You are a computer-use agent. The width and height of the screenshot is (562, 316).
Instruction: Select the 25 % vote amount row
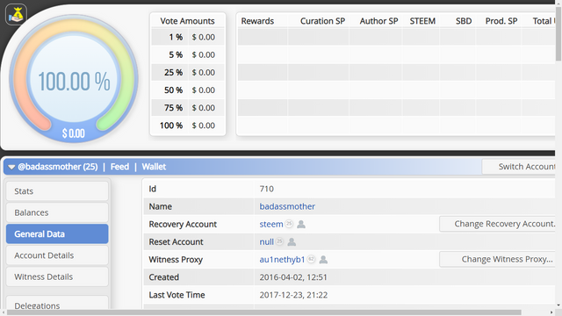pyautogui.click(x=188, y=72)
